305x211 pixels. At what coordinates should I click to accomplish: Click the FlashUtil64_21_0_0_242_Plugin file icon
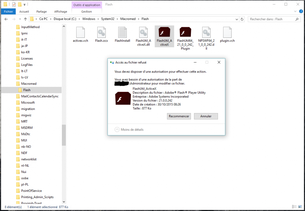click(185, 32)
